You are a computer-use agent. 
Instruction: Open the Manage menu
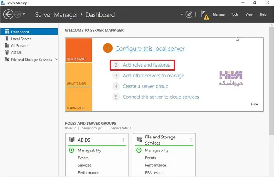pos(219,14)
